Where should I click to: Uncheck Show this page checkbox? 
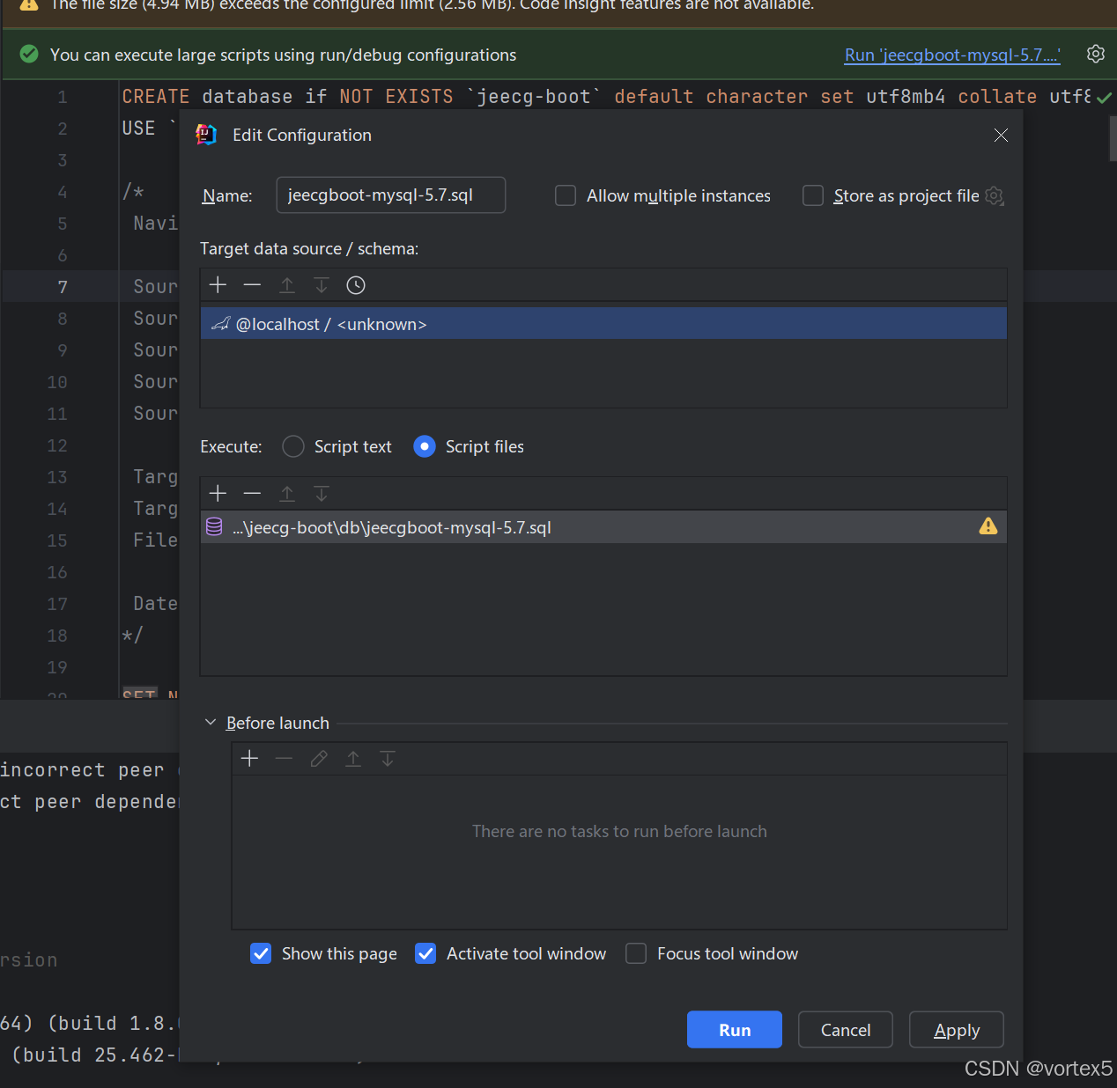pyautogui.click(x=261, y=953)
